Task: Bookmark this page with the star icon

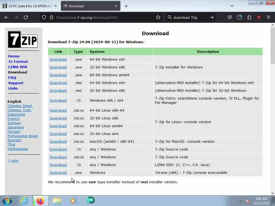Action: (x=158, y=17)
